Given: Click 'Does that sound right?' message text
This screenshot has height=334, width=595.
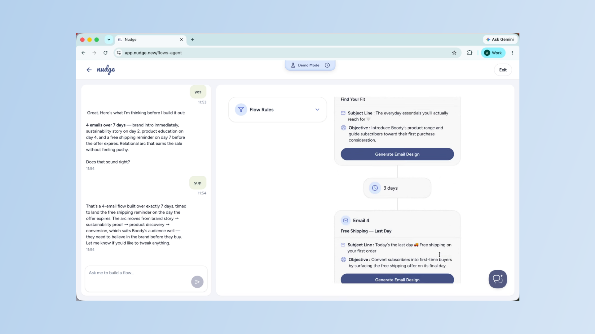Looking at the screenshot, I should [108, 162].
